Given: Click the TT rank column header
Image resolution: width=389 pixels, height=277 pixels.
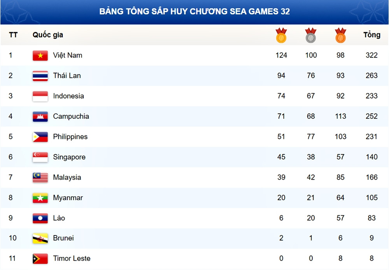Looking at the screenshot, I should click(x=13, y=35).
